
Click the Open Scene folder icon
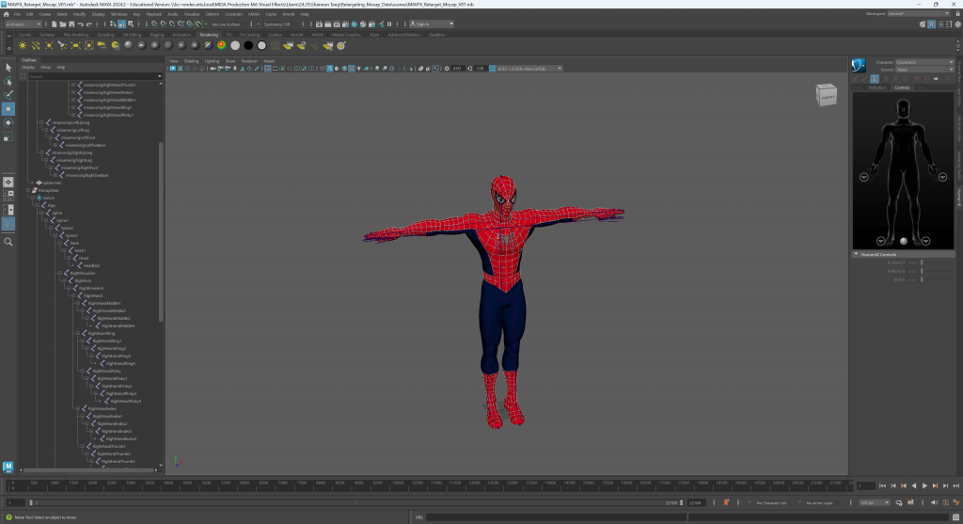pyautogui.click(x=63, y=24)
